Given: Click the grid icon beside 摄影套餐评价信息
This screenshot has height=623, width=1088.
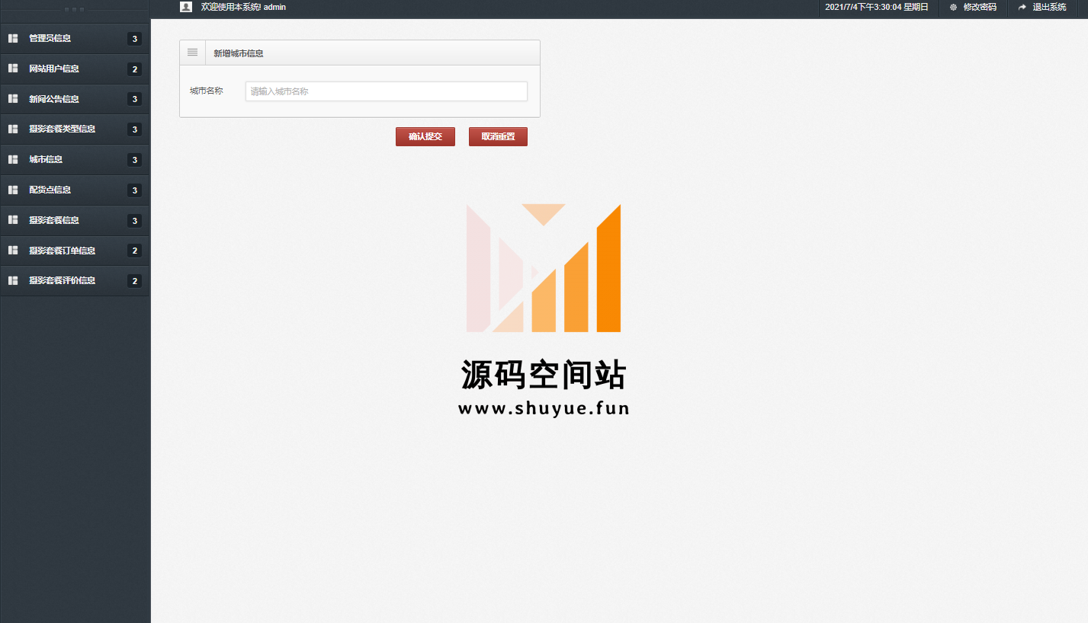Looking at the screenshot, I should 13,280.
